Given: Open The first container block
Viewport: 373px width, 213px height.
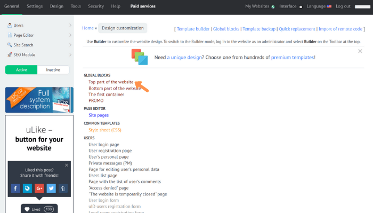Looking at the screenshot, I should (106, 94).
